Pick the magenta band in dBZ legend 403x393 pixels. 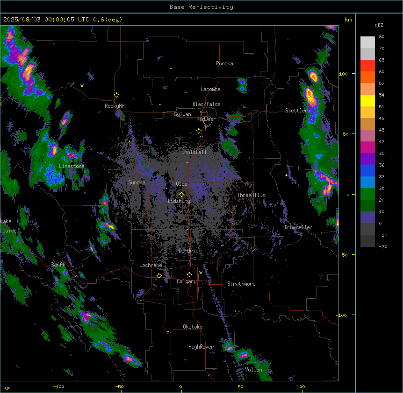point(367,147)
